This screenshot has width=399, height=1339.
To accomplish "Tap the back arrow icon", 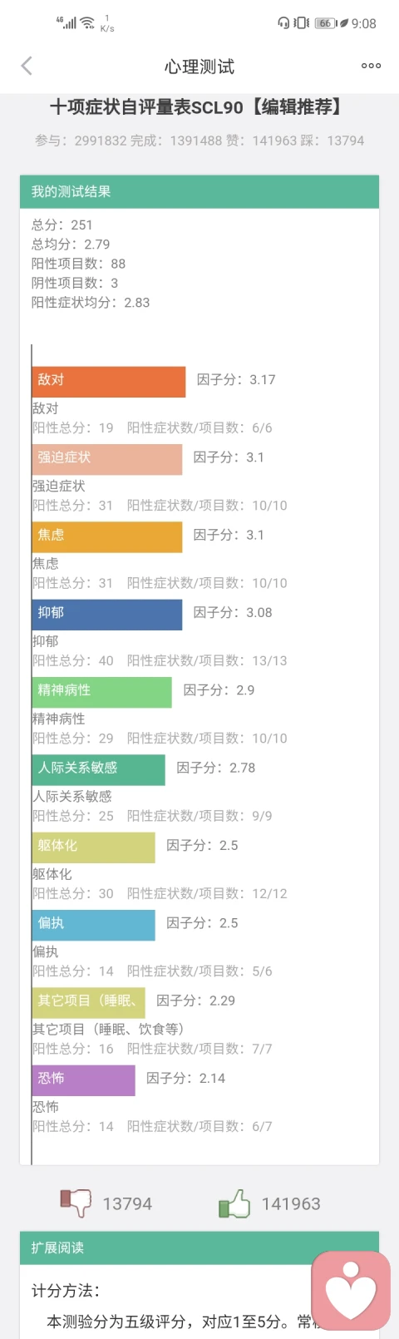I will pos(27,66).
